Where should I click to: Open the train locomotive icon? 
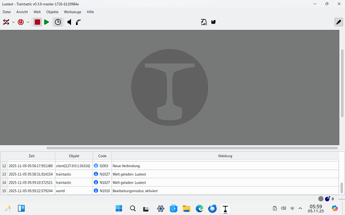coord(213,22)
